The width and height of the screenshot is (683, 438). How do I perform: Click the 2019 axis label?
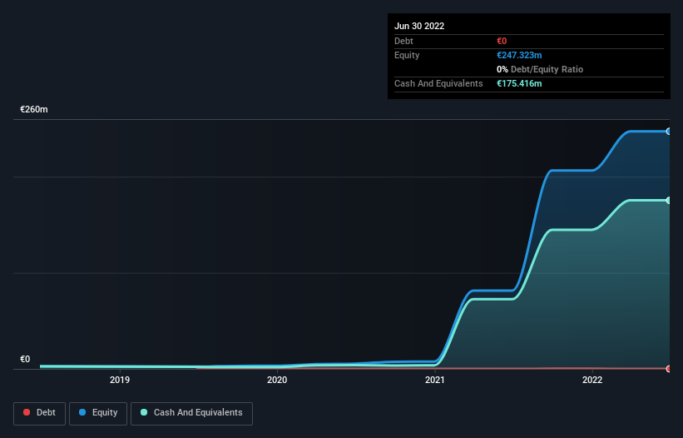click(120, 380)
